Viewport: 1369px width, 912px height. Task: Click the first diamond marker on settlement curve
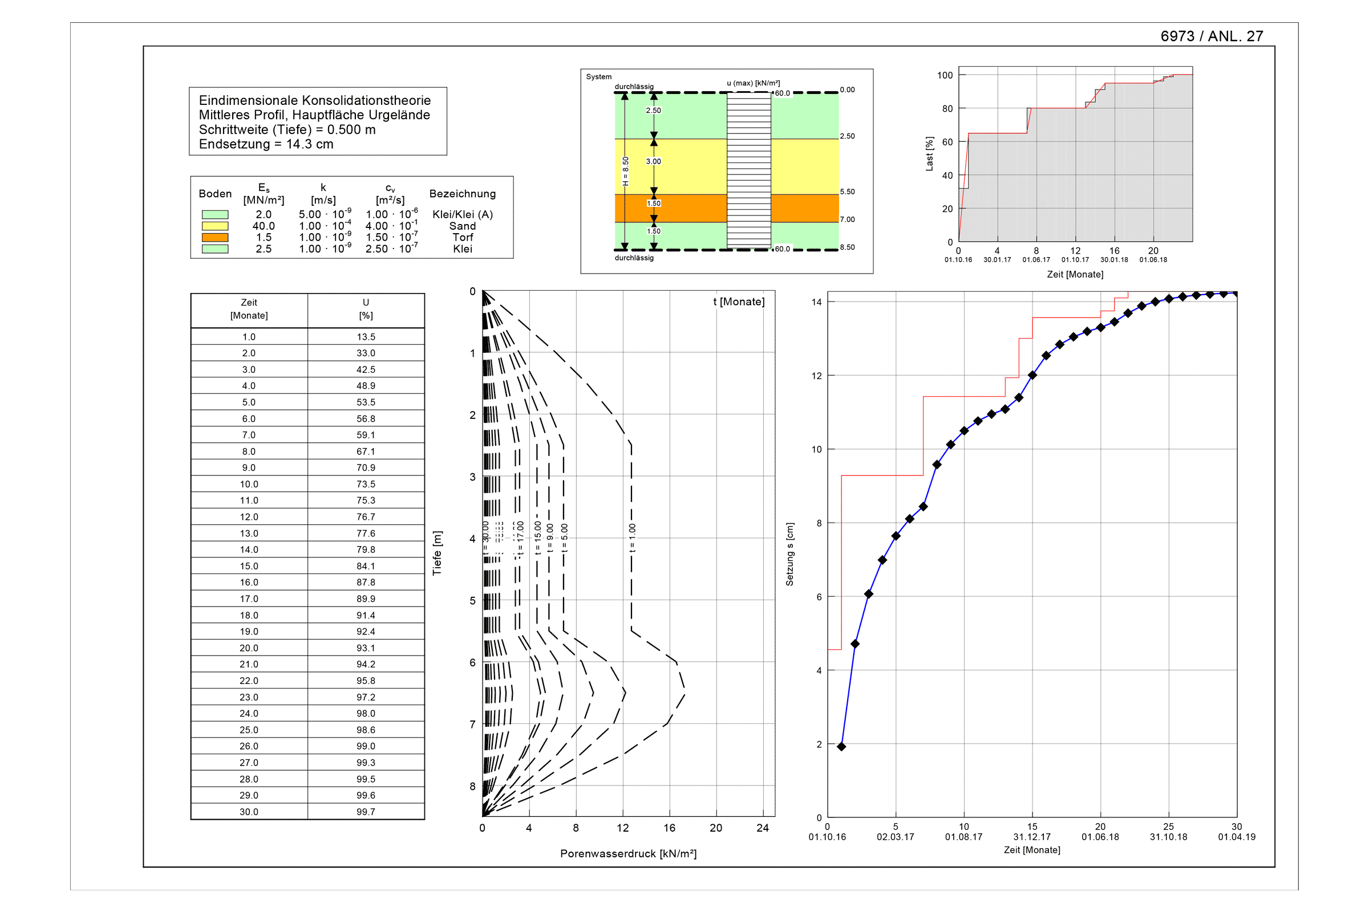tap(841, 746)
